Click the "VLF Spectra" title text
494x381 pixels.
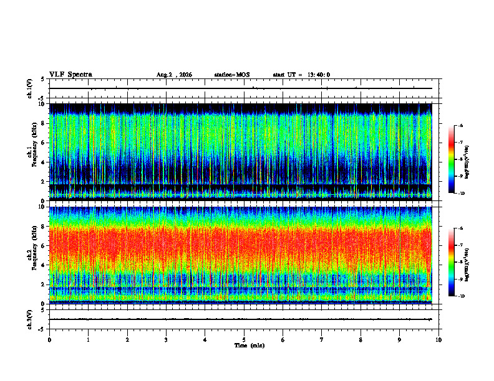tap(70, 75)
